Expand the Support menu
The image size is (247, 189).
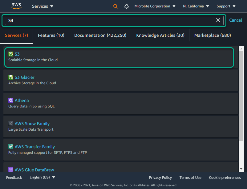point(226,6)
